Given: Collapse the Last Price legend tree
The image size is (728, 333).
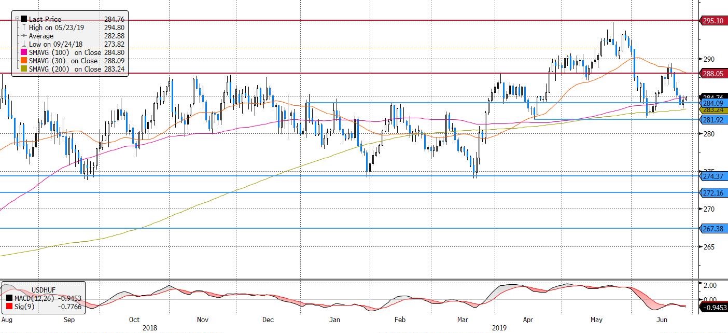Looking at the screenshot, I should click(x=18, y=19).
